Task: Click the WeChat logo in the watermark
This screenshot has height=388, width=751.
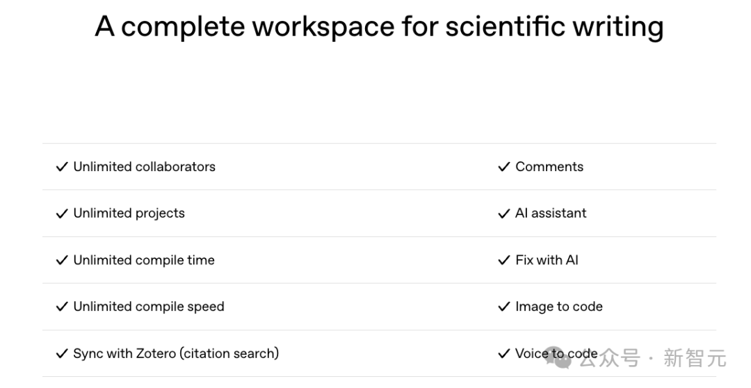Action: coord(558,357)
